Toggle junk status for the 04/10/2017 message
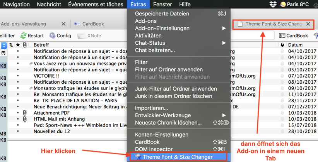The height and width of the screenshot is (162, 318). (x=282, y=51)
